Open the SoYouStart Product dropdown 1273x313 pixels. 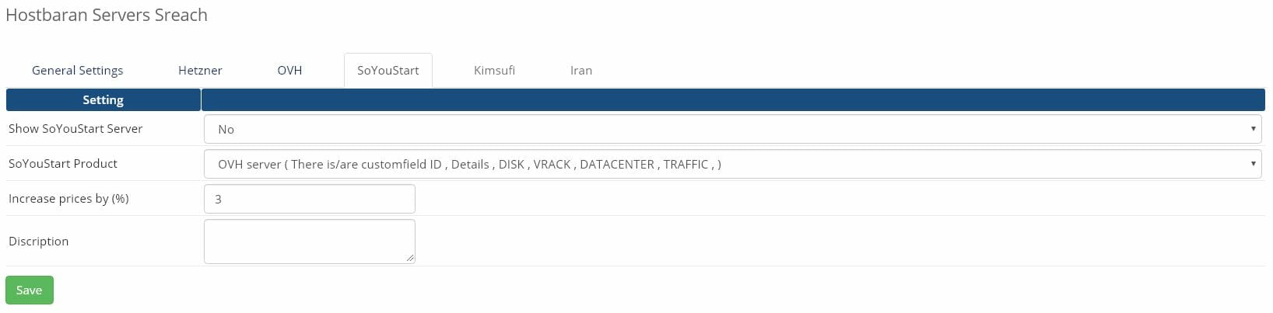[x=732, y=164]
